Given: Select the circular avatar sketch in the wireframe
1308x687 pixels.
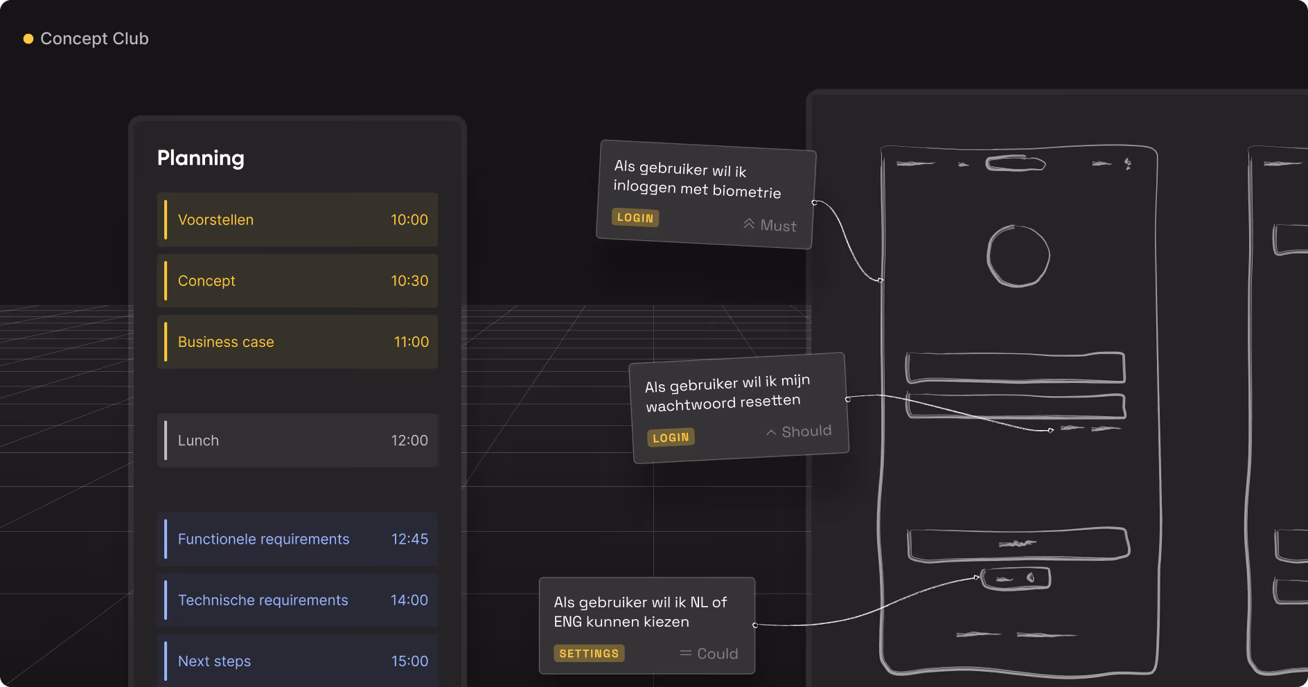Looking at the screenshot, I should point(1018,256).
